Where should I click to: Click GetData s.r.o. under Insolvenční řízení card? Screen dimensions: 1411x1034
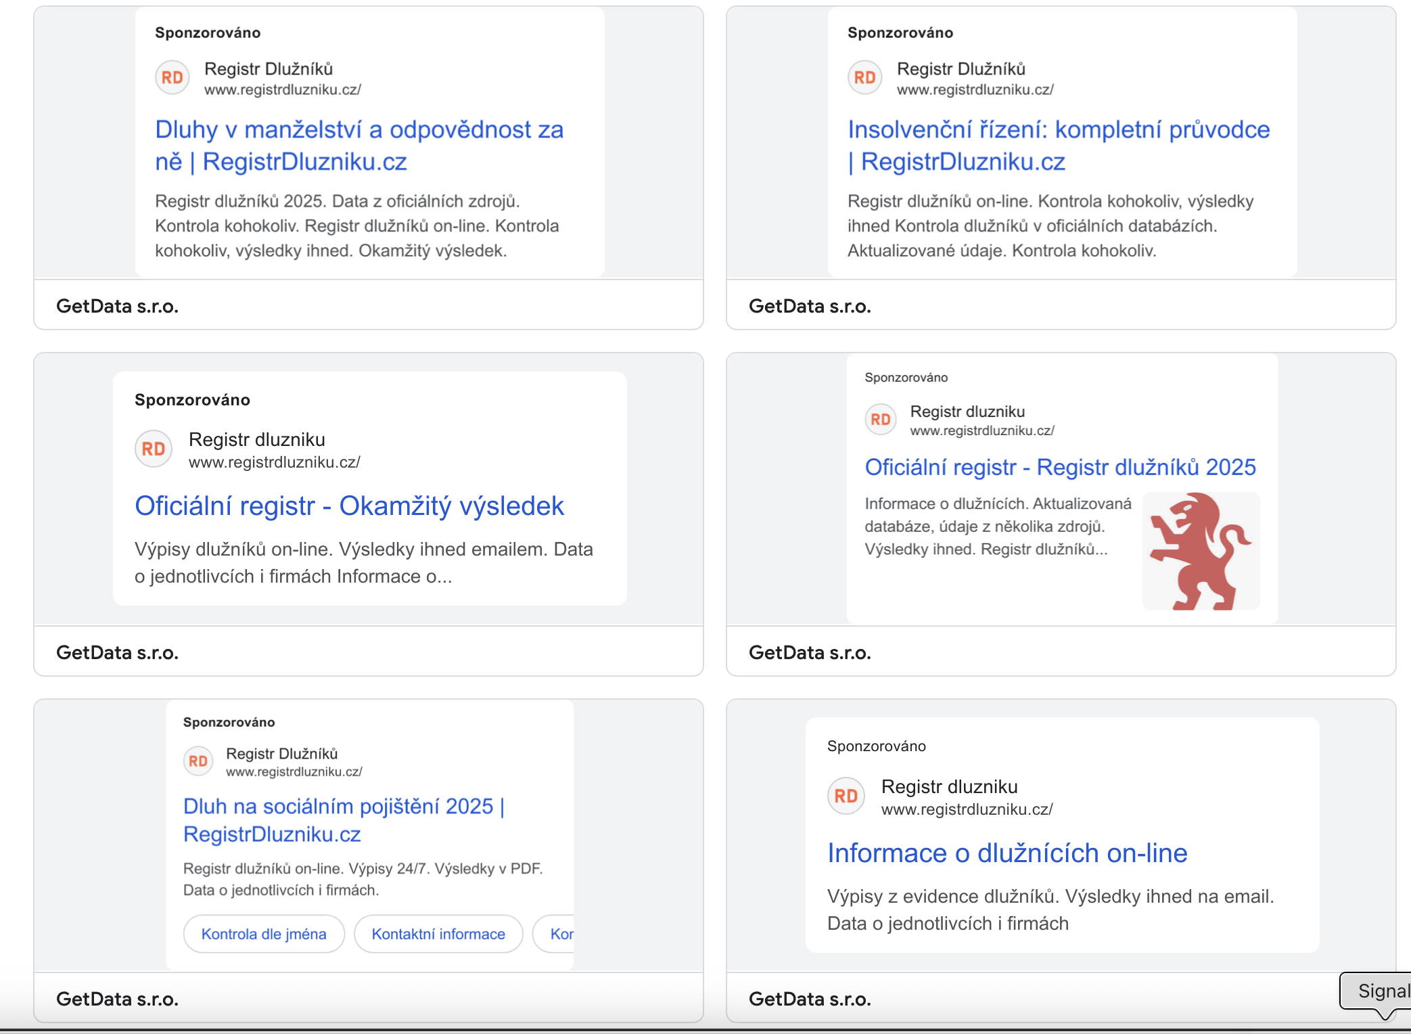coord(810,306)
